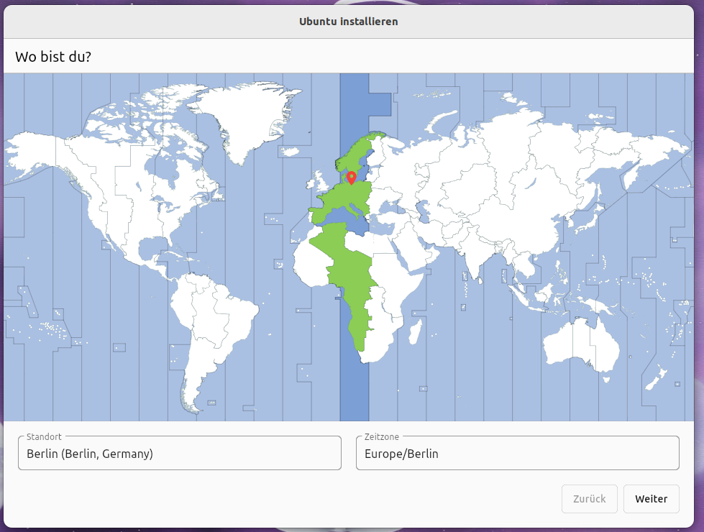Focus the Standort text field
704x532 pixels.
click(x=179, y=454)
